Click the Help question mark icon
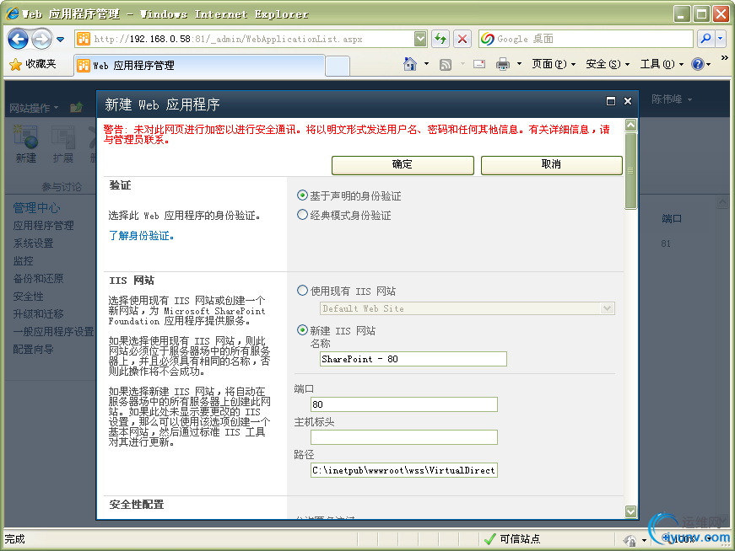The image size is (735, 551). tap(698, 64)
